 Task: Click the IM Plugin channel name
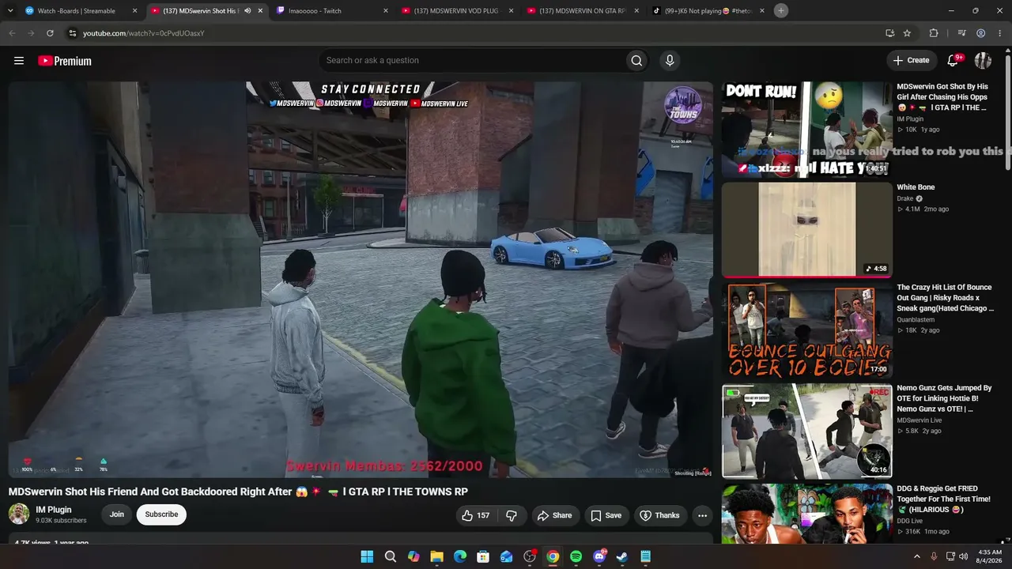(x=54, y=510)
